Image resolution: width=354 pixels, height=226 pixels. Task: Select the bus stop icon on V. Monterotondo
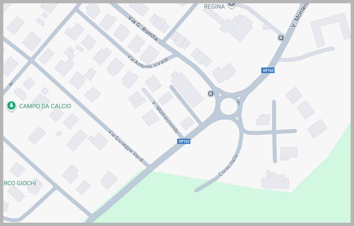click(x=281, y=37)
